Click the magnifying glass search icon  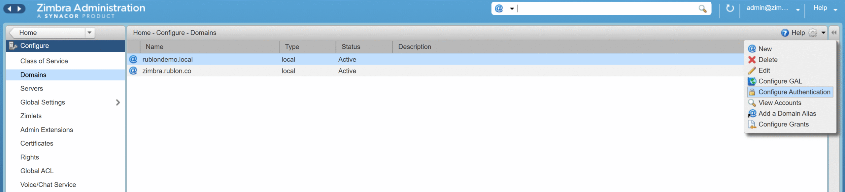[702, 9]
